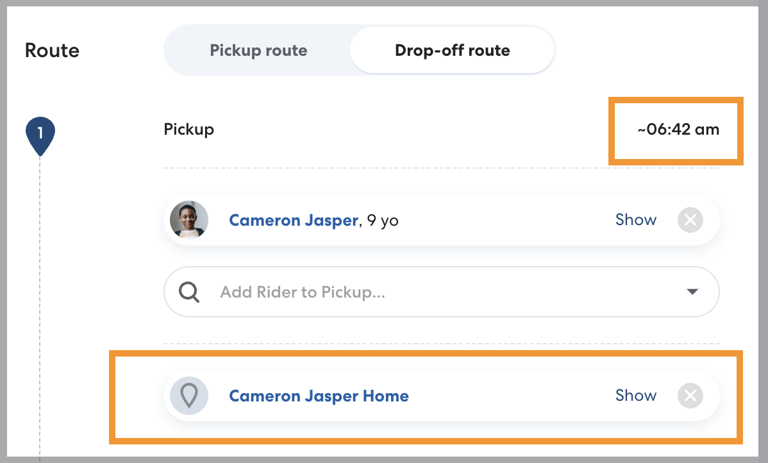This screenshot has height=463, width=768.
Task: Click the dashed timeline line below stop 1
Action: 40,289
